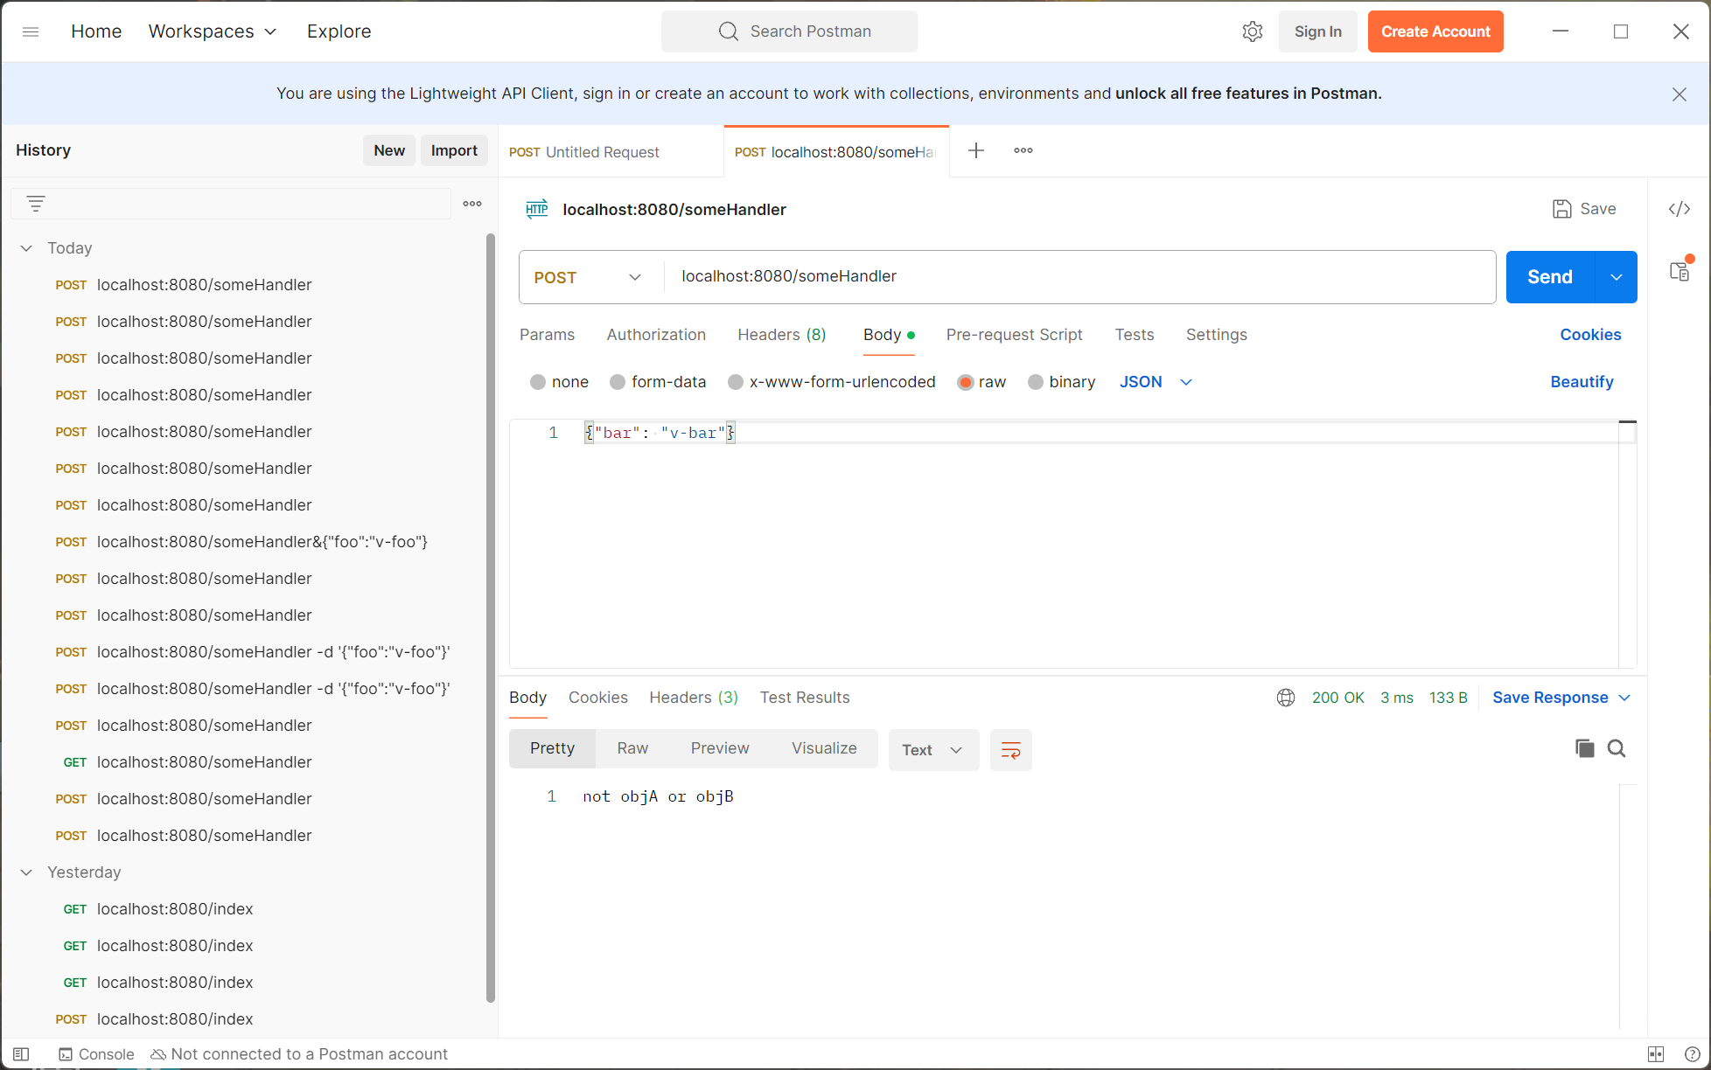Open the Pre-request Script tab

coord(1014,335)
